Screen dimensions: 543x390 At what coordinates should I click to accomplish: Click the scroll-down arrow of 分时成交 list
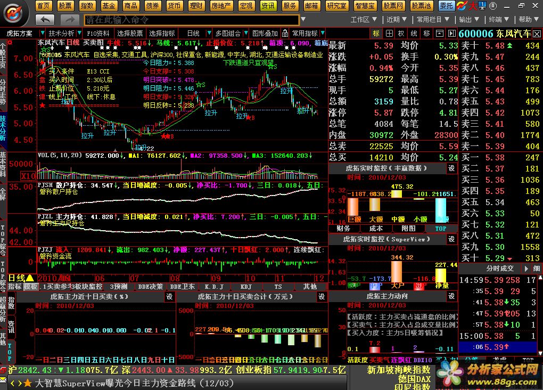540,353
